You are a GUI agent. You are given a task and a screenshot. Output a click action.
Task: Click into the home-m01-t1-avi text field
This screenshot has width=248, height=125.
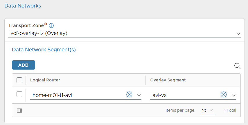(77, 95)
